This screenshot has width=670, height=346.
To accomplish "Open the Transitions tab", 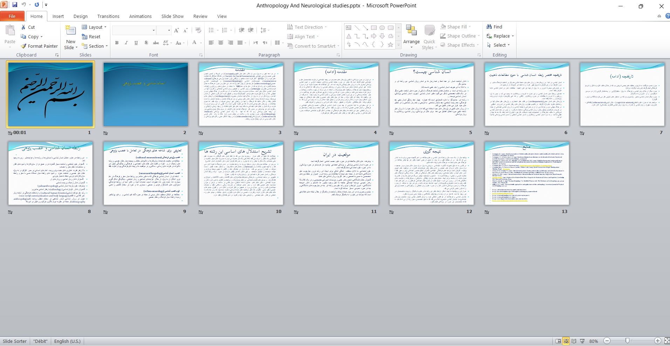I will pyautogui.click(x=108, y=16).
